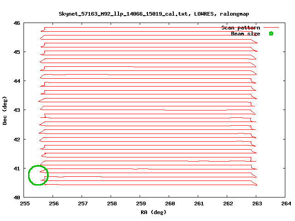Image resolution: width=295 pixels, height=221 pixels.
Task: Click the x-axis tick label 262
Action: pyautogui.click(x=228, y=204)
